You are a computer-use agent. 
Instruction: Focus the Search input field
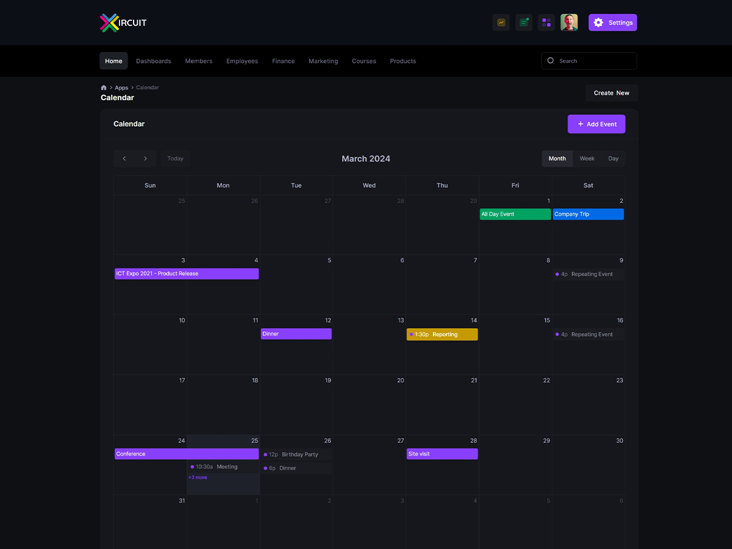click(x=589, y=61)
